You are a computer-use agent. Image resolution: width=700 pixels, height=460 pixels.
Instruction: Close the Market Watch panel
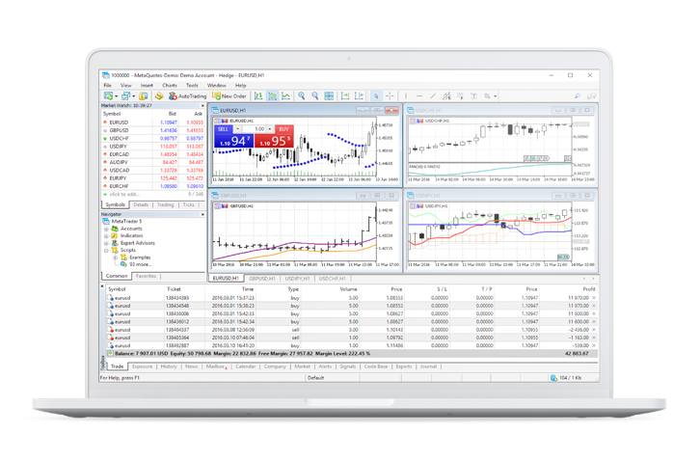pyautogui.click(x=202, y=106)
